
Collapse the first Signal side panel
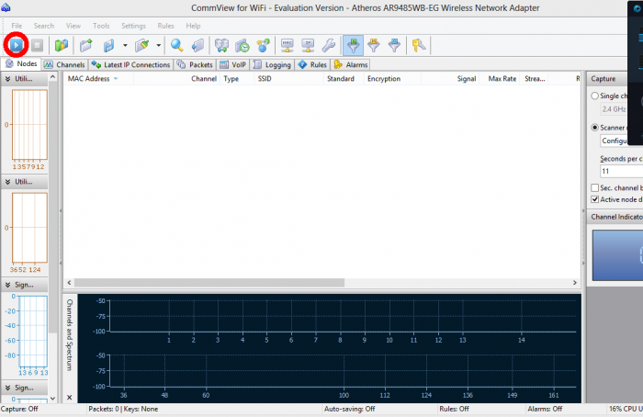pos(6,285)
